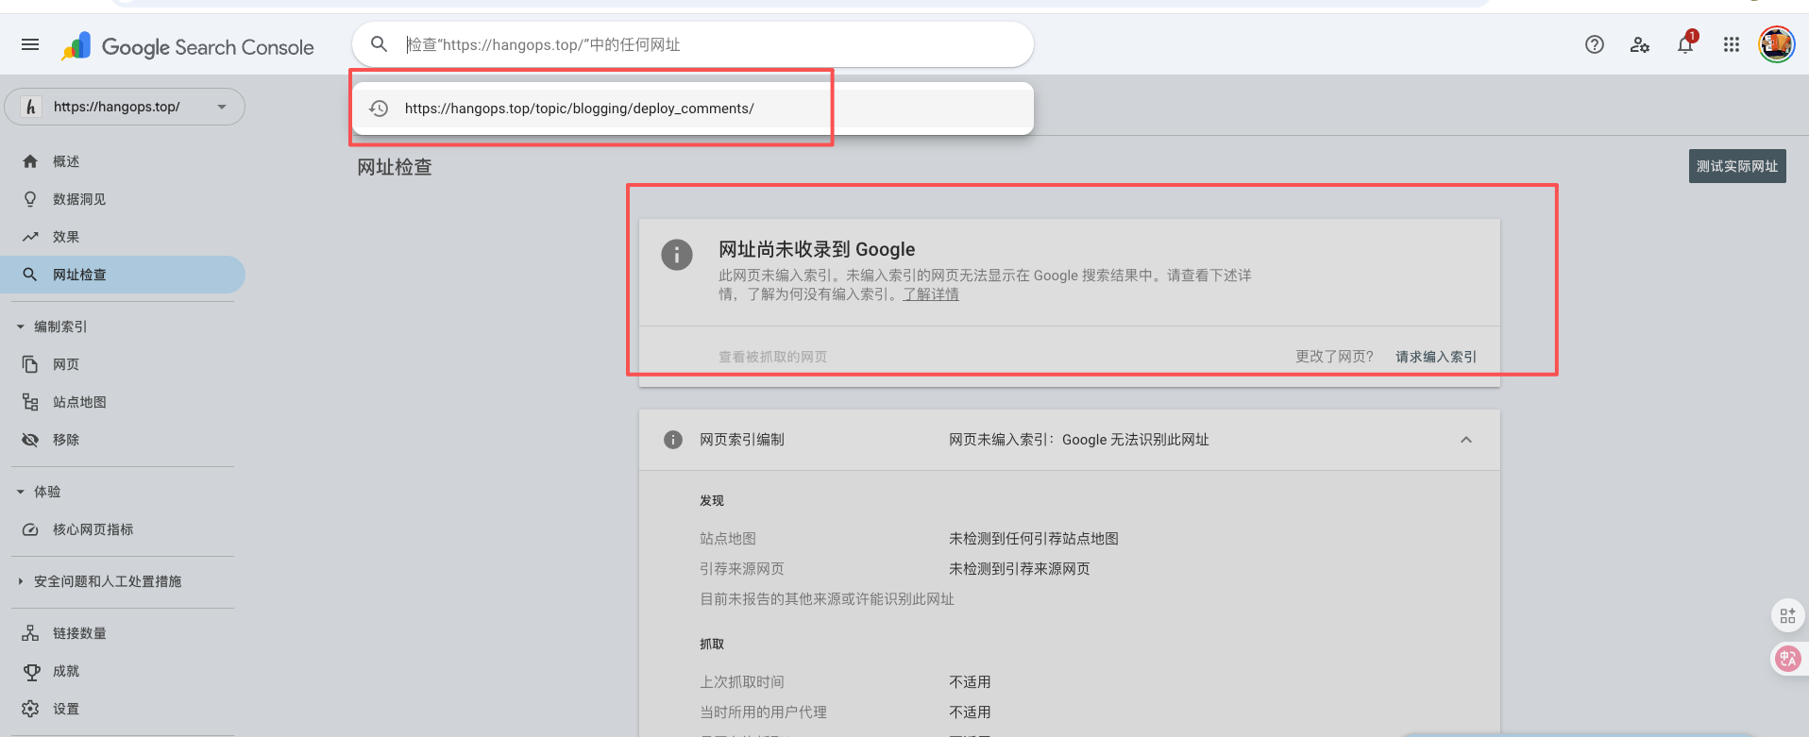This screenshot has height=737, width=1809.
Task: Click the lightbulb icon for 数据洞见
Action: tap(30, 199)
